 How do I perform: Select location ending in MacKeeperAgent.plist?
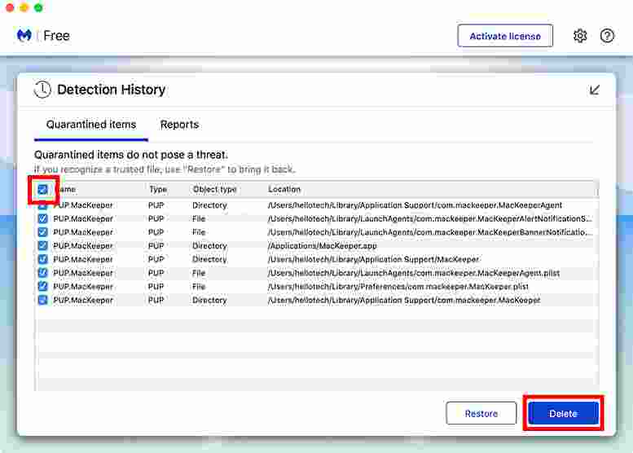[x=414, y=273]
